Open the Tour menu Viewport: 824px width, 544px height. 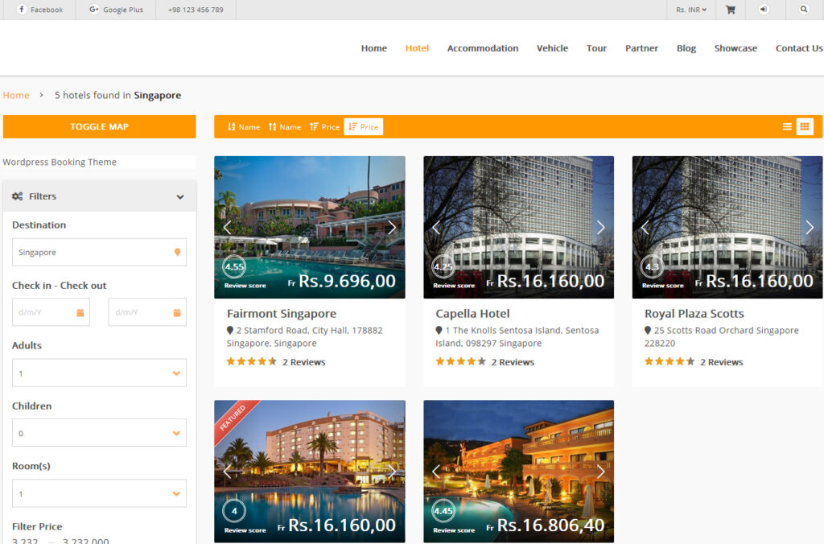click(596, 47)
